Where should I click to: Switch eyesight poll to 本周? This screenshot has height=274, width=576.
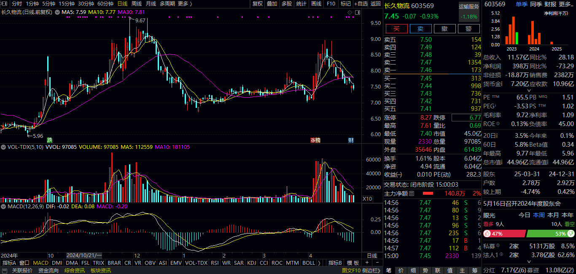click(538, 215)
